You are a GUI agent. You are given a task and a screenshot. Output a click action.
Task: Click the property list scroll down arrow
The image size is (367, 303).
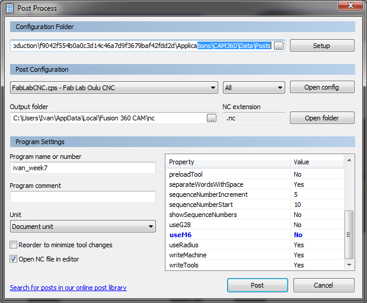(349, 265)
